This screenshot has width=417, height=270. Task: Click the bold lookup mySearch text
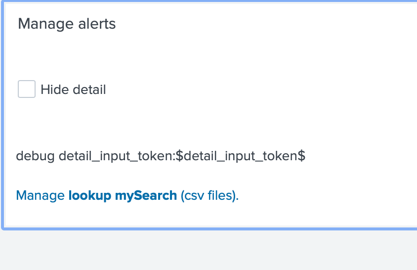pos(123,195)
